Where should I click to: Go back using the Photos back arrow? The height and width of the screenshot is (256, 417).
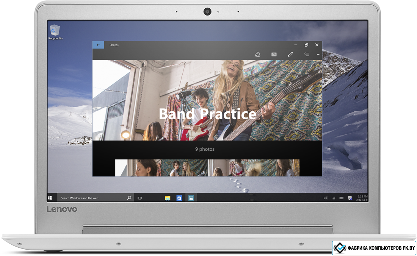tap(98, 45)
